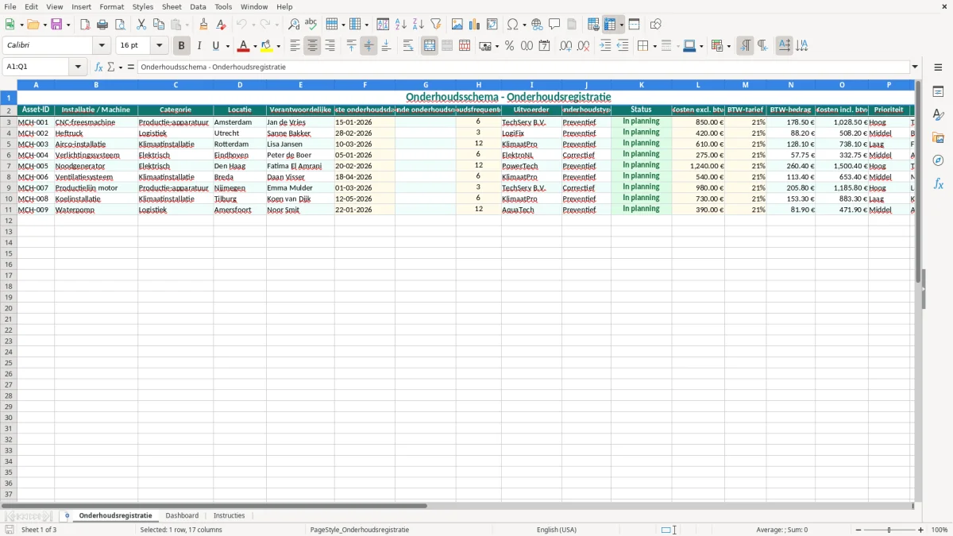Open the Sheet menu
Image resolution: width=953 pixels, height=536 pixels.
(172, 6)
